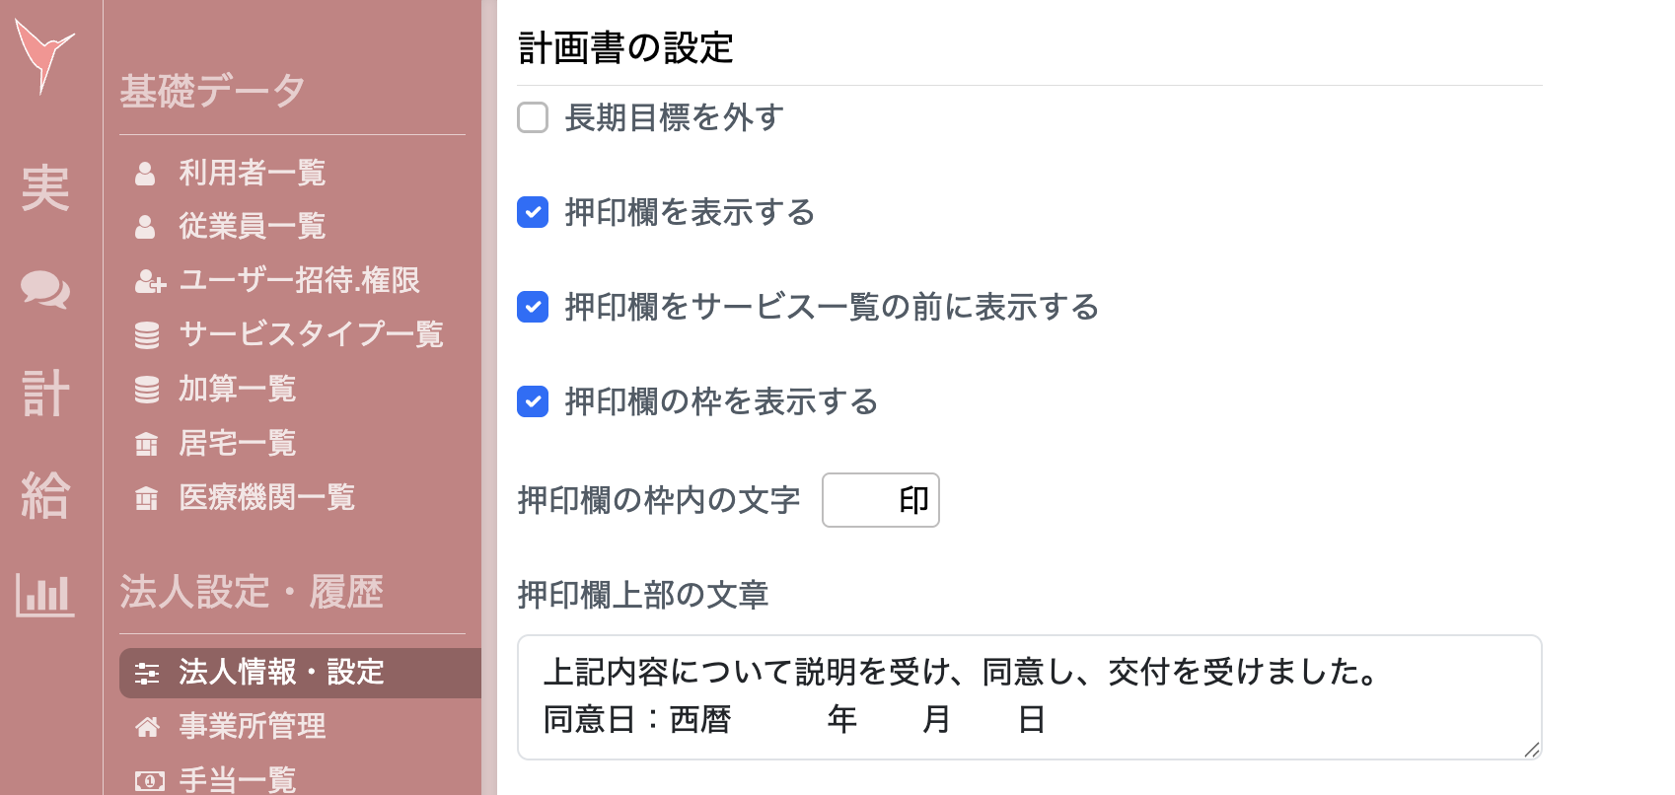Screen dimensions: 1675x795
Task: Enable the 長期目標を外す checkbox
Action: pyautogui.click(x=532, y=117)
